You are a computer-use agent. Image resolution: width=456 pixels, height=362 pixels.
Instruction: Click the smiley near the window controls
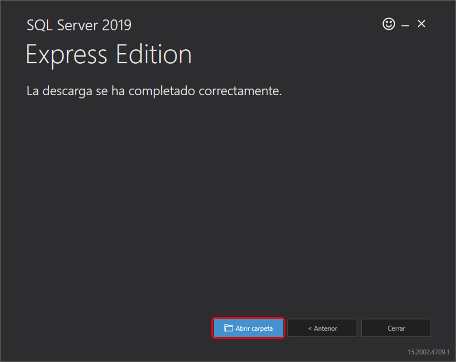(389, 24)
